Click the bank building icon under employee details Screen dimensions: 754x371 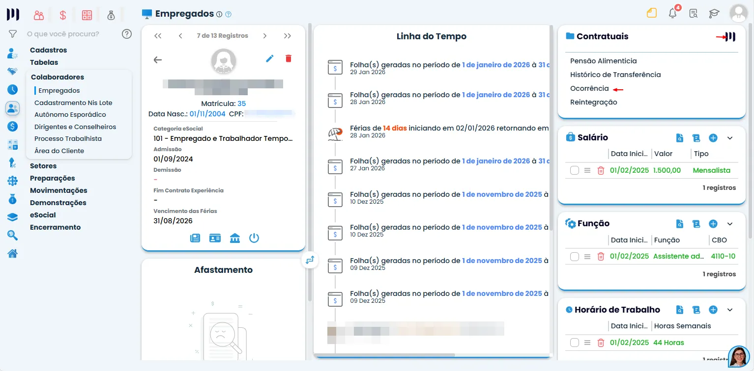coord(235,238)
